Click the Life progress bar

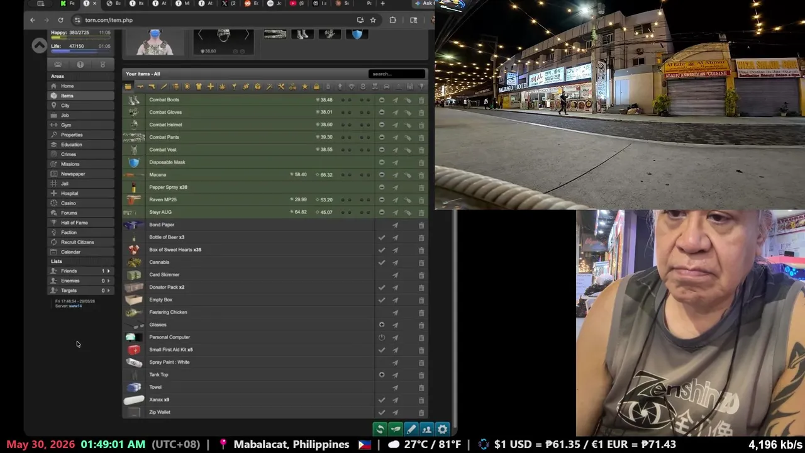(x=80, y=51)
